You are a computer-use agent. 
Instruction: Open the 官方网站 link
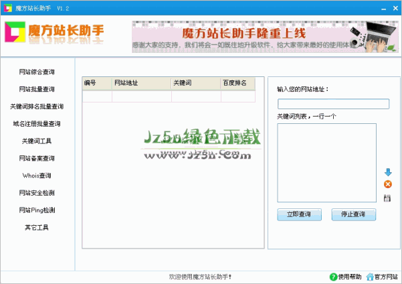pyautogui.click(x=386, y=277)
